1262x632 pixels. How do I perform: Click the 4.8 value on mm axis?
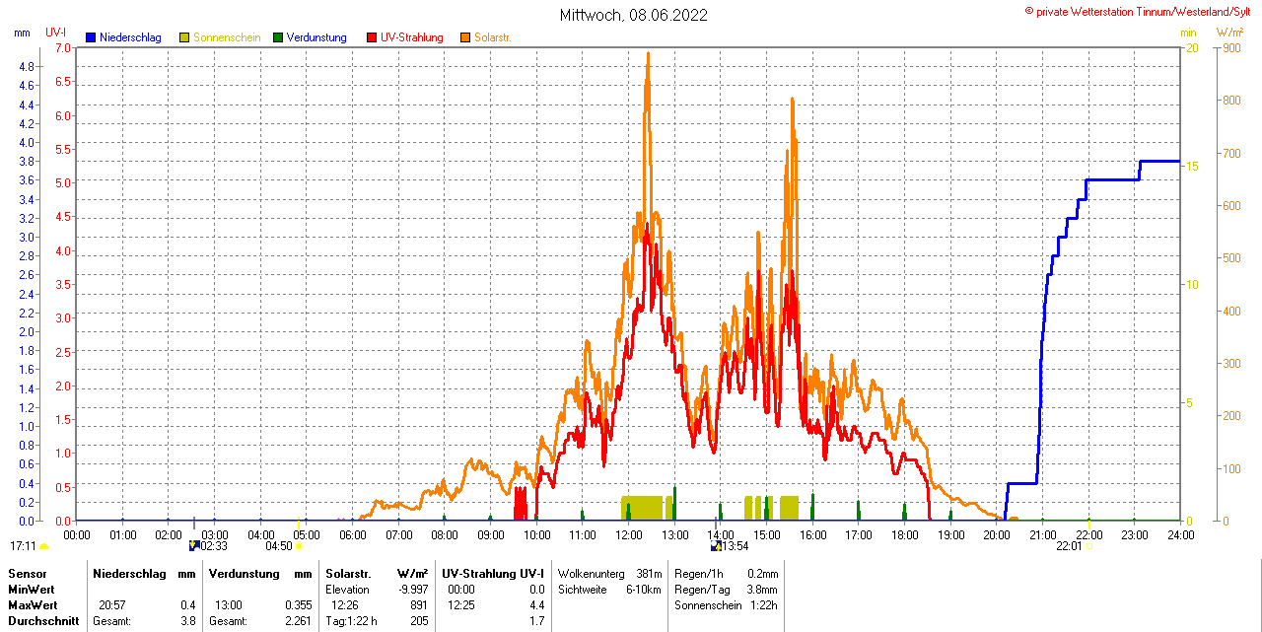pyautogui.click(x=28, y=66)
